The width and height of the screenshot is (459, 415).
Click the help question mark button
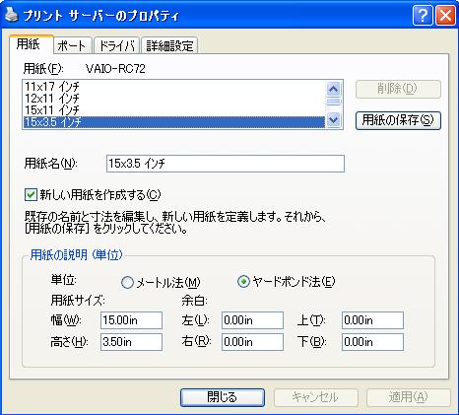click(423, 15)
